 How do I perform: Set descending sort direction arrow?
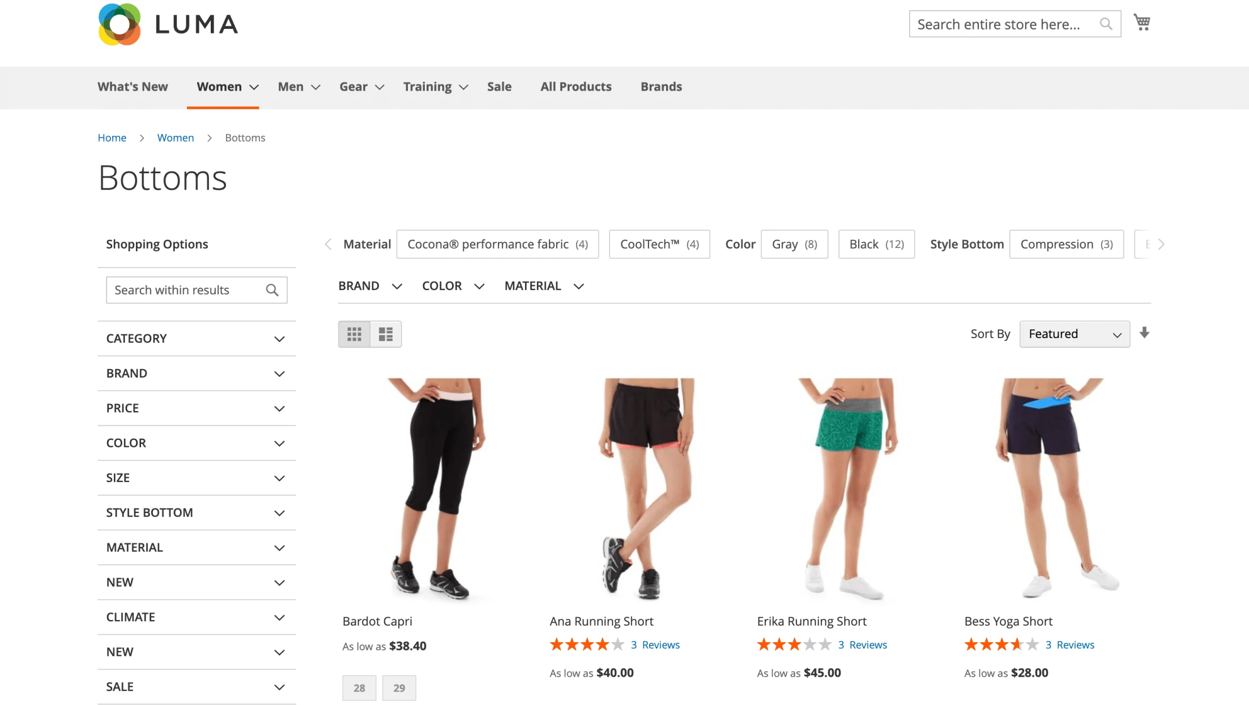1144,333
